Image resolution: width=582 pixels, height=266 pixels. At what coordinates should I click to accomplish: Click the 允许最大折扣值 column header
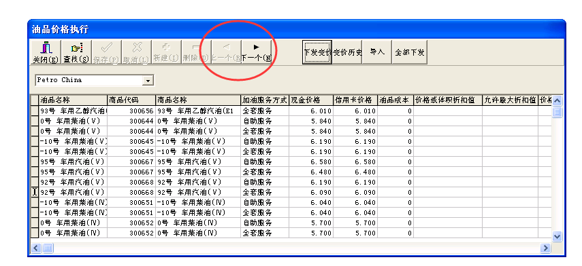[x=510, y=100]
